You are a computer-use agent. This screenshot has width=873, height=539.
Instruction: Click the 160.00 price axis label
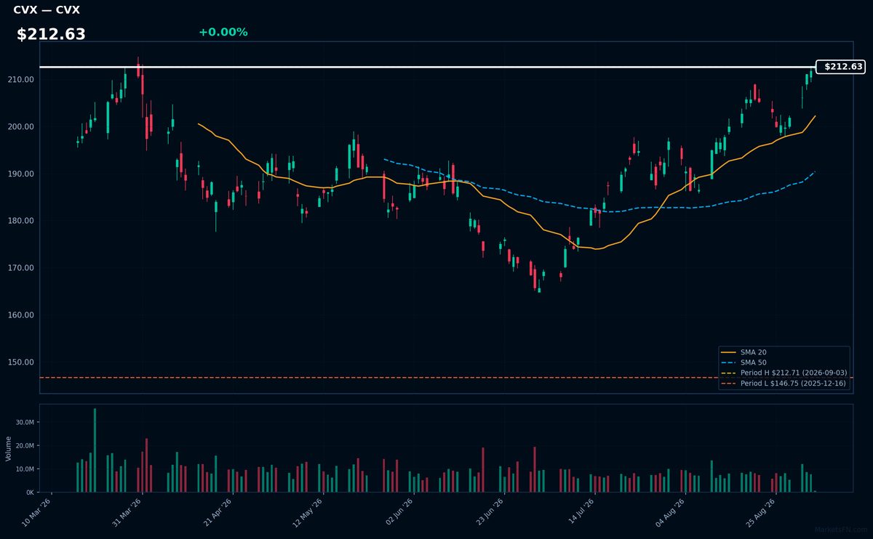(23, 315)
